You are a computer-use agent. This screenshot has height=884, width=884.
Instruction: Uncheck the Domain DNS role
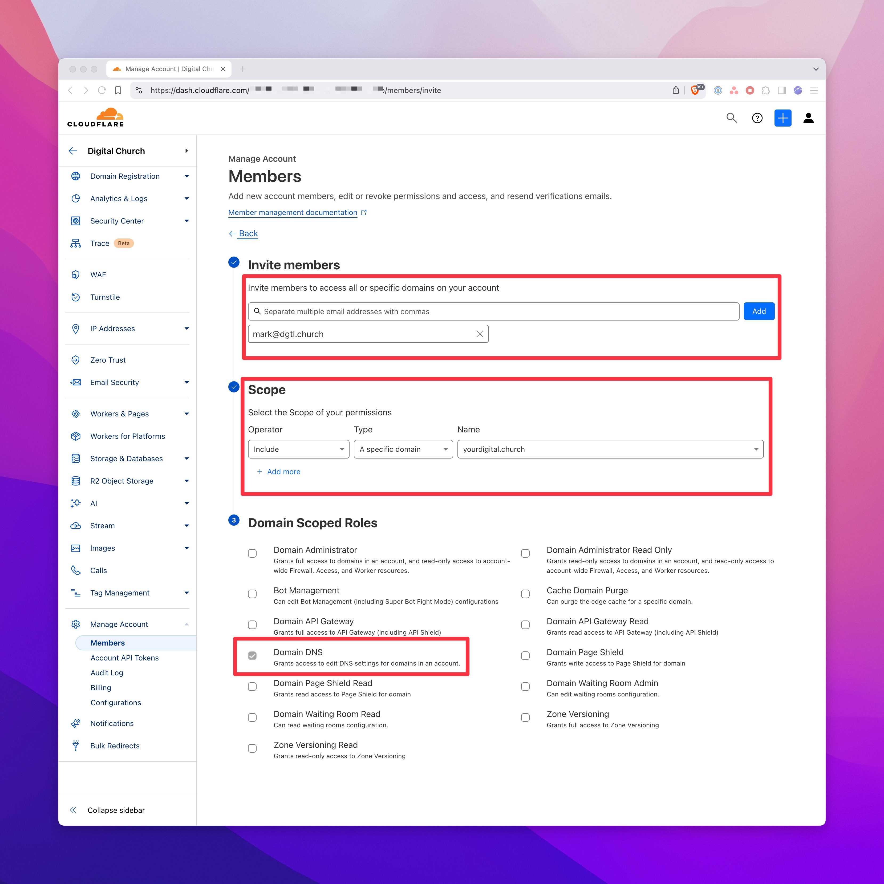pos(252,656)
